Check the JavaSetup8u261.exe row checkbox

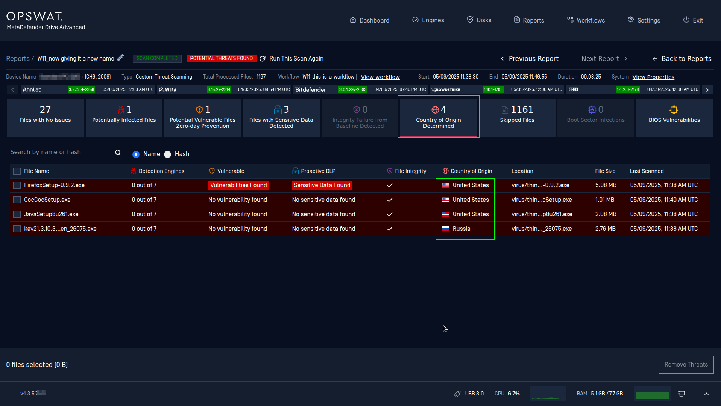coord(17,214)
